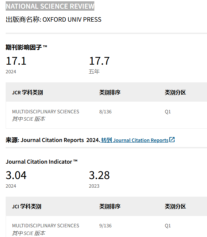Image resolution: width=207 pixels, height=237 pixels.
Task: Click the highlighted NATIONAL SCIENCE REVIEW title
Action: click(50, 6)
